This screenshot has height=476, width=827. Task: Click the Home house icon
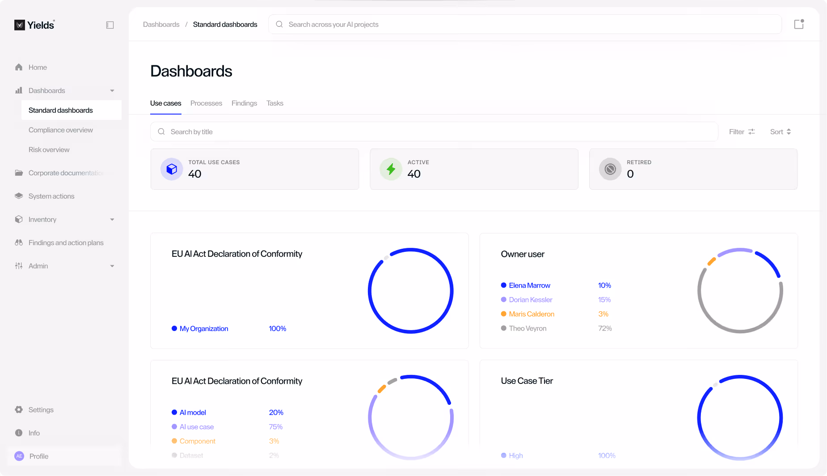(19, 67)
